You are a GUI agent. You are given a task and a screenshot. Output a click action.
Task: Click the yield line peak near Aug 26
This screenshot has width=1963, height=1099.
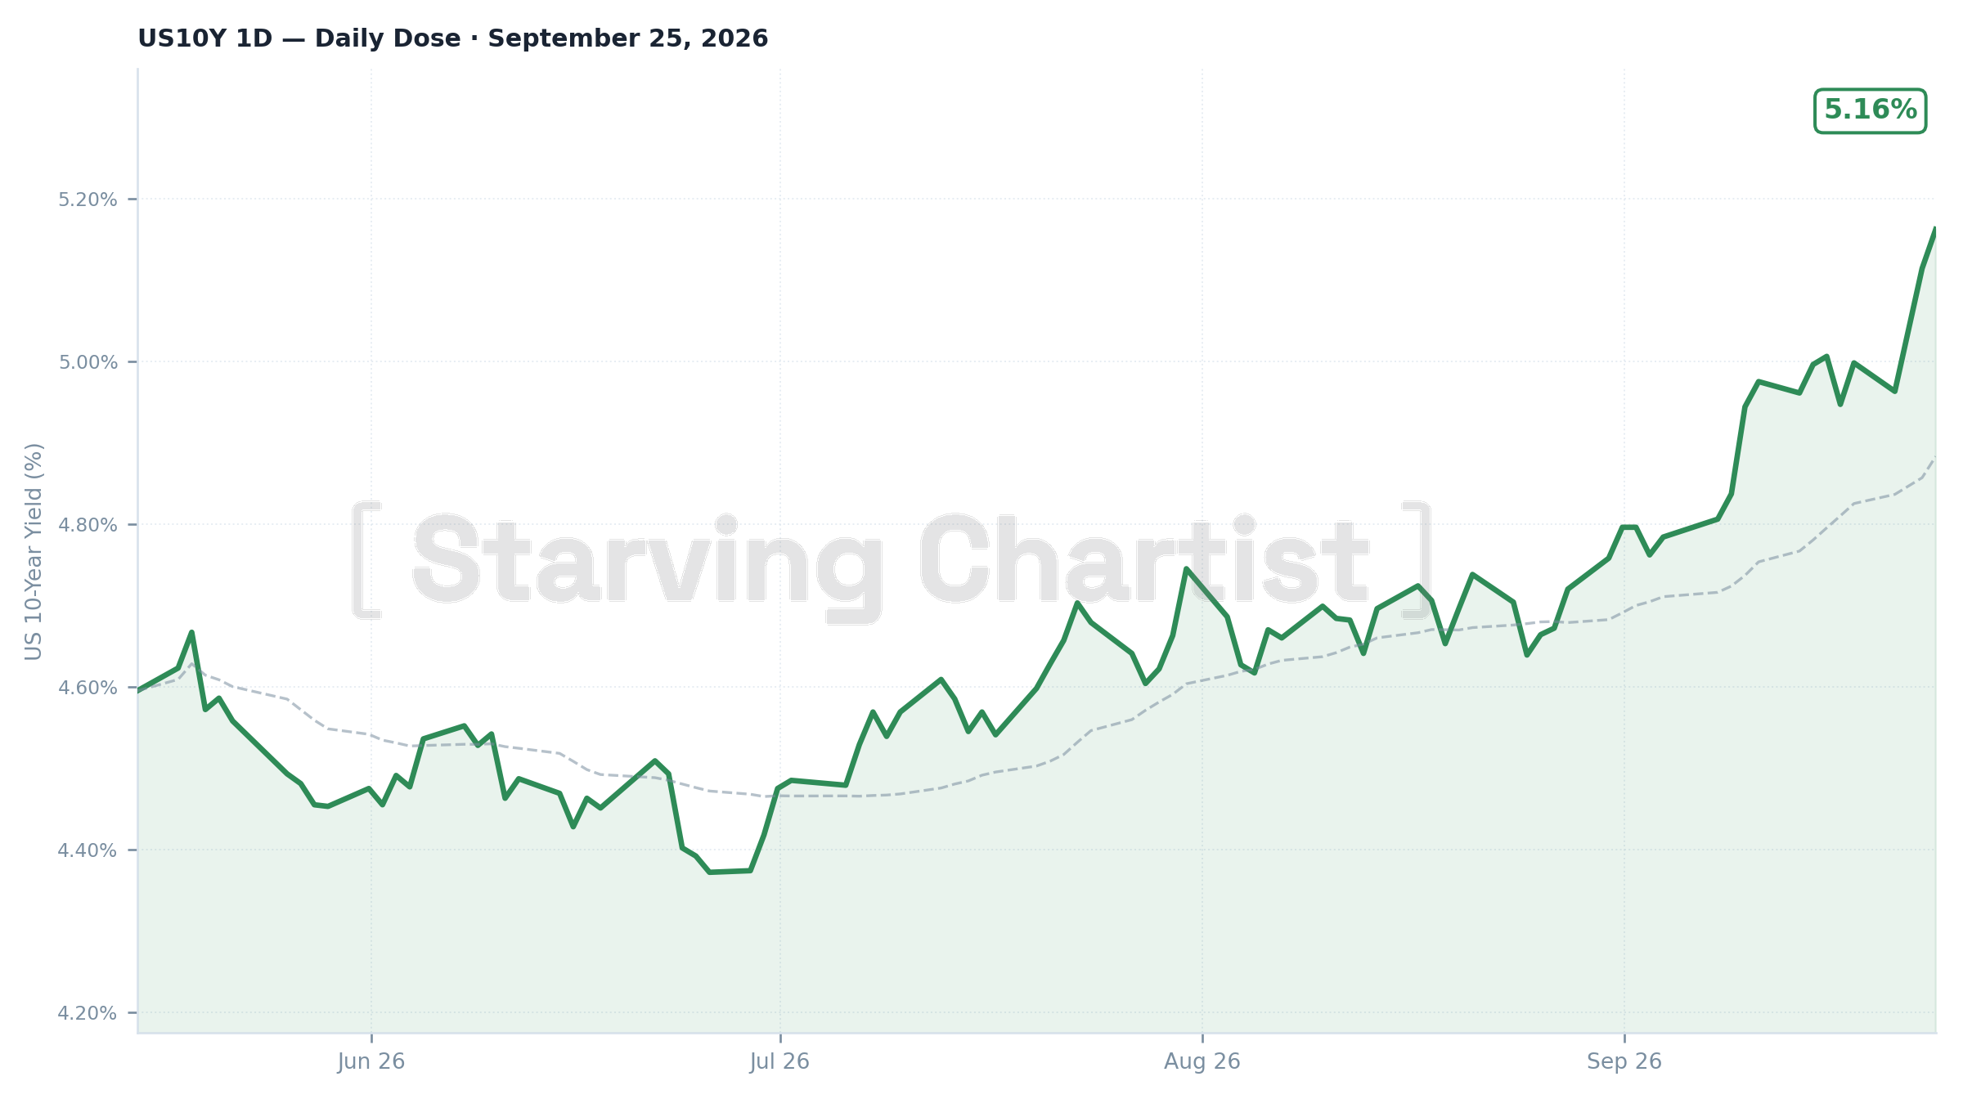(1186, 568)
